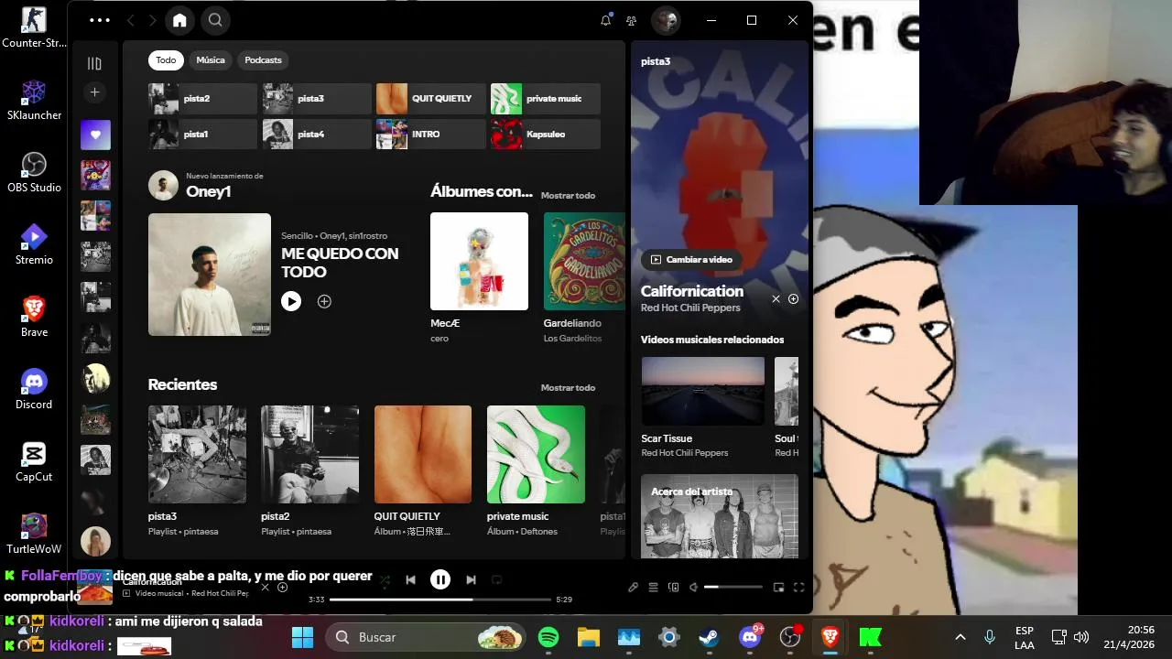The image size is (1172, 659).
Task: Open the QUIT QUIETLY shortcut tile
Action: [430, 99]
